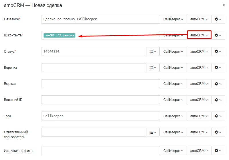
Task: Open list picker for Статус field
Action: point(153,51)
